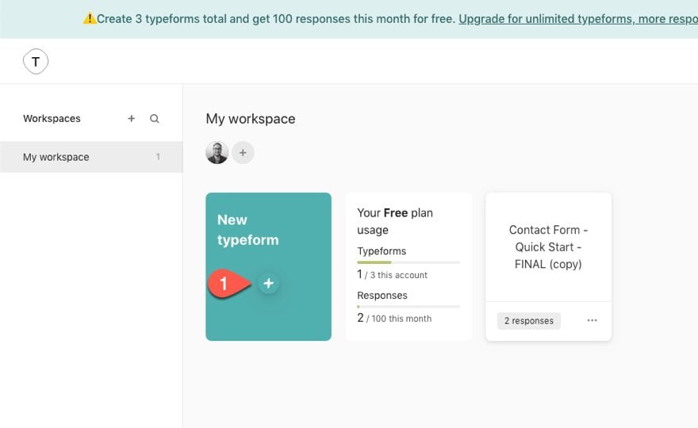This screenshot has width=698, height=428.
Task: Click the T account logo icon
Action: [36, 61]
